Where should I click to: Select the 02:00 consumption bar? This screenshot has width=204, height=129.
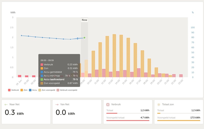(34, 76)
